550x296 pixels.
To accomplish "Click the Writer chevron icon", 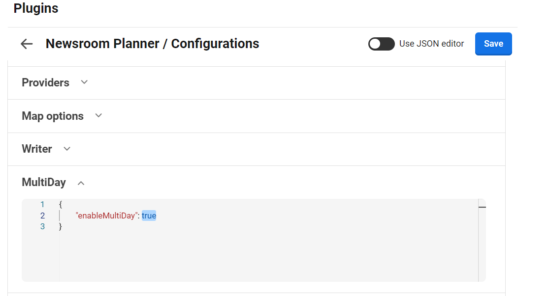I will coord(66,149).
